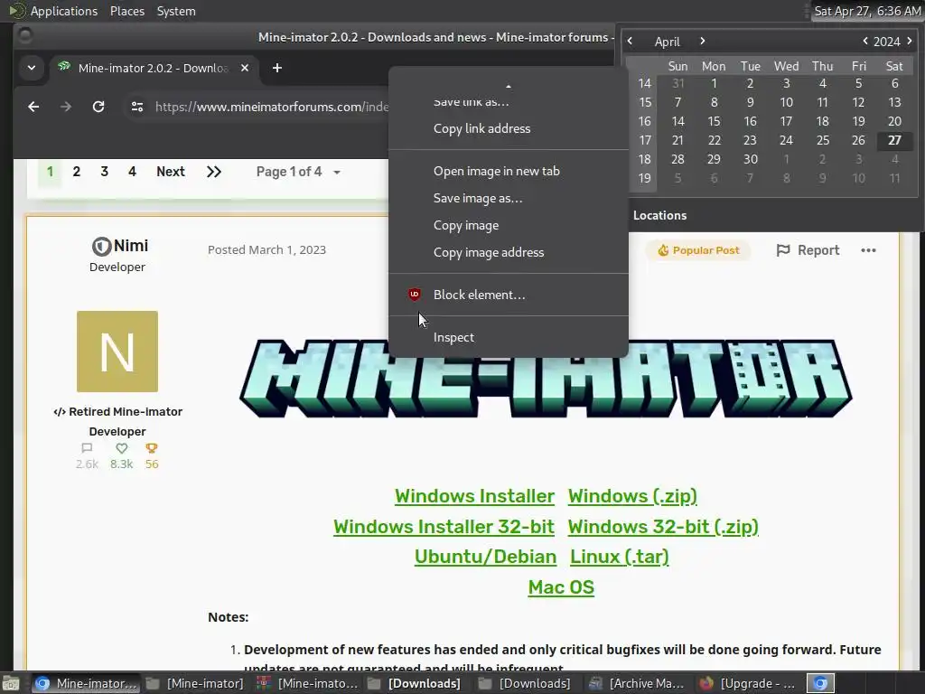Click the heart reactions icon under Nimi
The width and height of the screenshot is (925, 694).
[x=122, y=448]
